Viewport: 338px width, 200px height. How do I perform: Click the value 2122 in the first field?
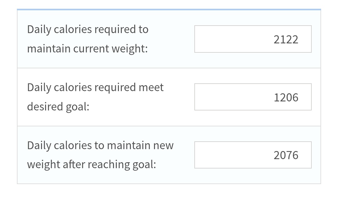[x=286, y=40]
